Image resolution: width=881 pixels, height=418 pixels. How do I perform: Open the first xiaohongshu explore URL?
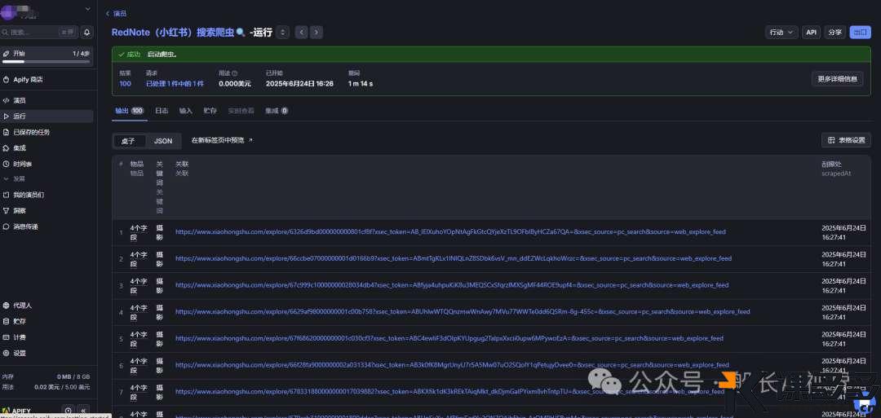click(450, 231)
